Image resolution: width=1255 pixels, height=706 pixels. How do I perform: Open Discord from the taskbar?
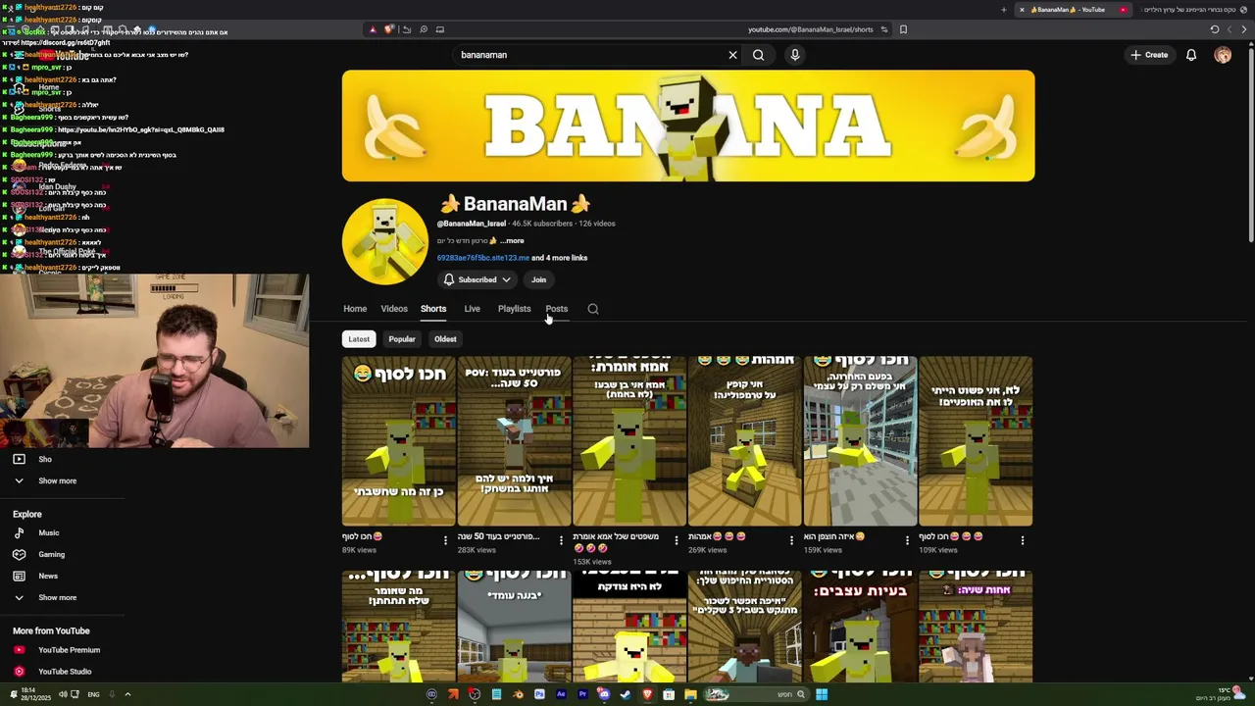pyautogui.click(x=604, y=695)
